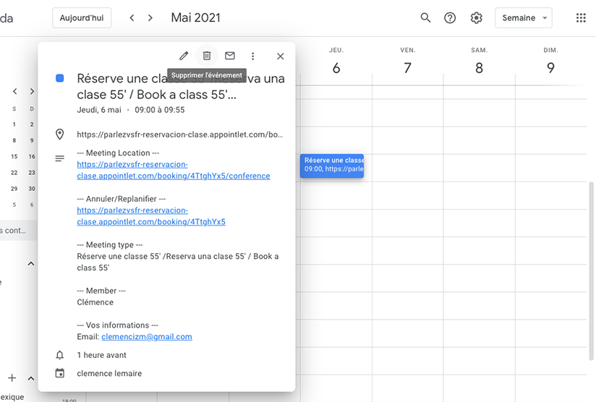Add other calendar with plus icon
This screenshot has height=402, width=596.
[12, 378]
